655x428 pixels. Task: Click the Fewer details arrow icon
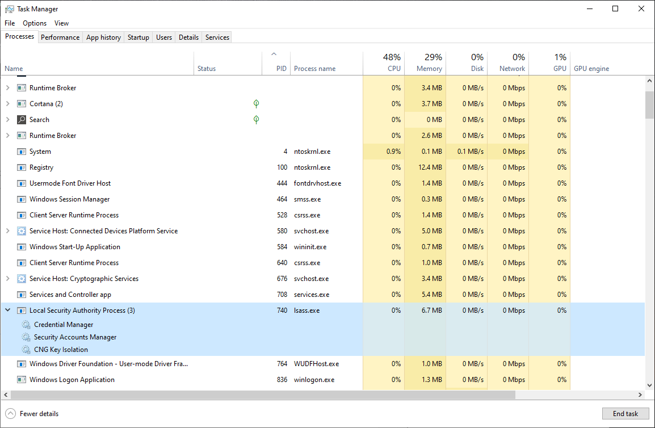(x=10, y=413)
